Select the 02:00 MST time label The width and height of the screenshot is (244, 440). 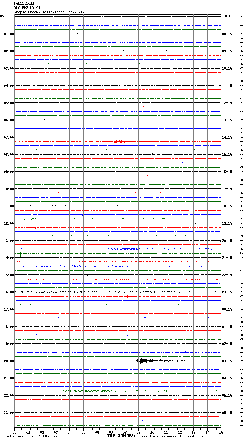[x=9, y=51]
